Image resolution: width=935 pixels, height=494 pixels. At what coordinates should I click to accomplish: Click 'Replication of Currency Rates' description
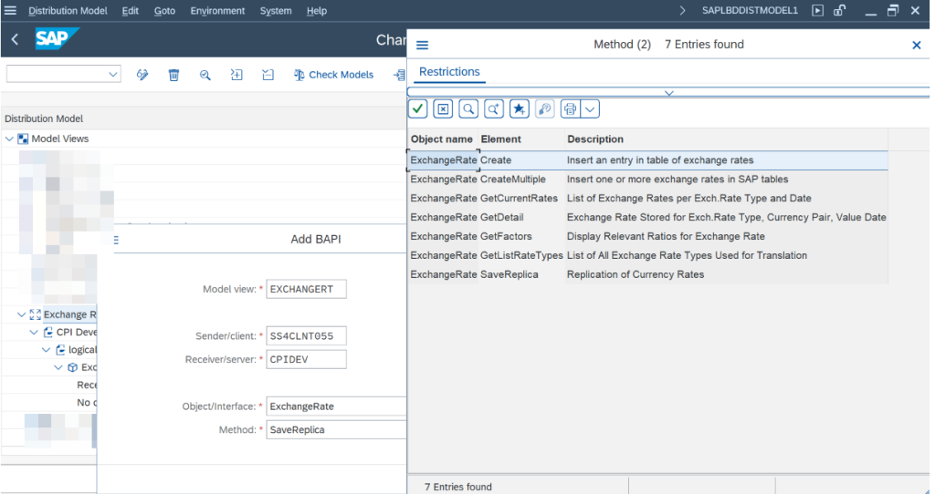pos(636,274)
